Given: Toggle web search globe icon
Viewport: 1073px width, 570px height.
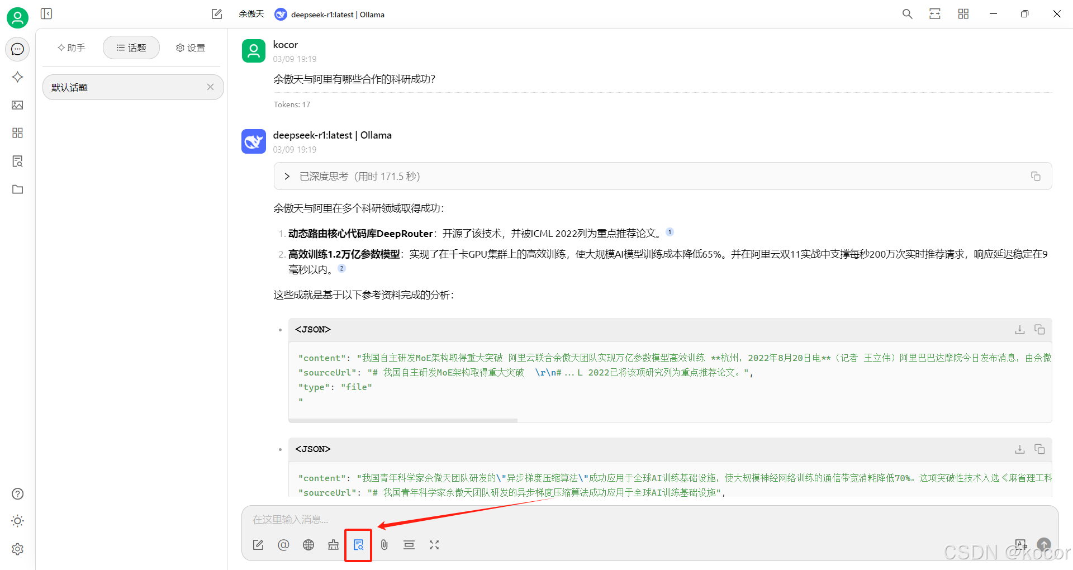Looking at the screenshot, I should [x=308, y=545].
